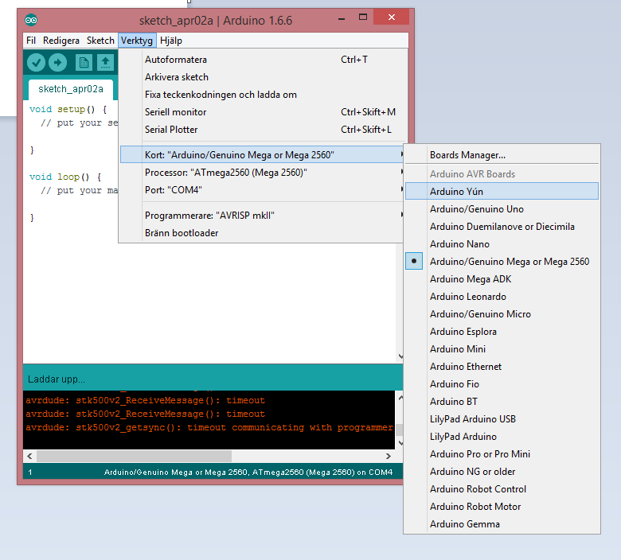
Task: Click the console scroll up arrow
Action: (x=400, y=398)
